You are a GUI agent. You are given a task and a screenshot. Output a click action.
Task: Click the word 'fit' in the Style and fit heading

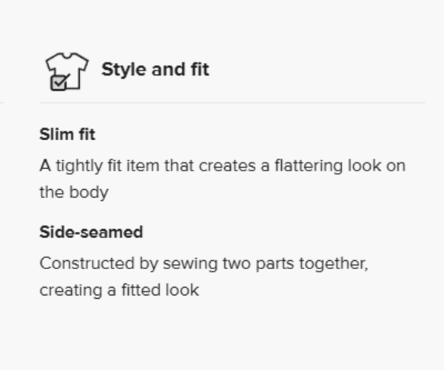point(200,69)
